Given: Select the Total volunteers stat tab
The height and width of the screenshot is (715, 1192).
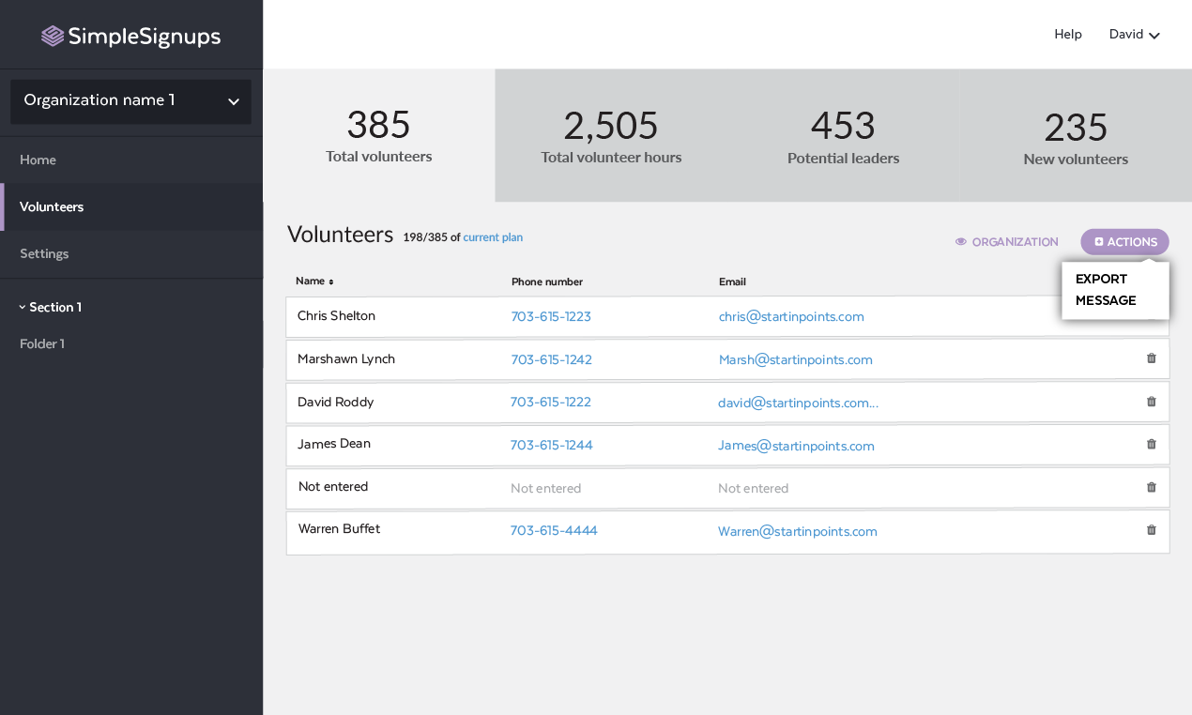Looking at the screenshot, I should [379, 135].
